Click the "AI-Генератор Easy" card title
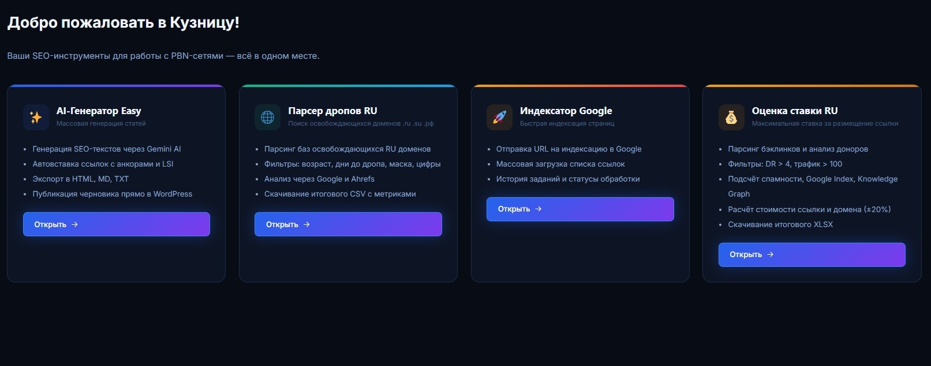 coord(99,111)
